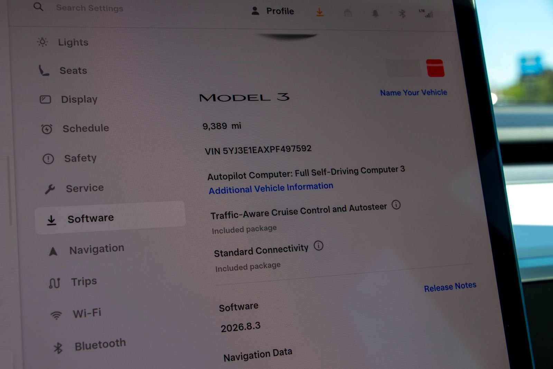Tap the VIN 5YJ3E1EAXPF497592 text
Screen dimensions: 553x369
[x=258, y=150]
